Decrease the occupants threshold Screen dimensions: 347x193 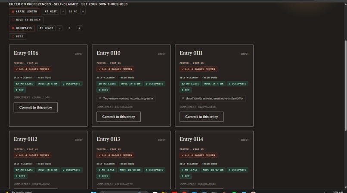[x=59, y=28]
